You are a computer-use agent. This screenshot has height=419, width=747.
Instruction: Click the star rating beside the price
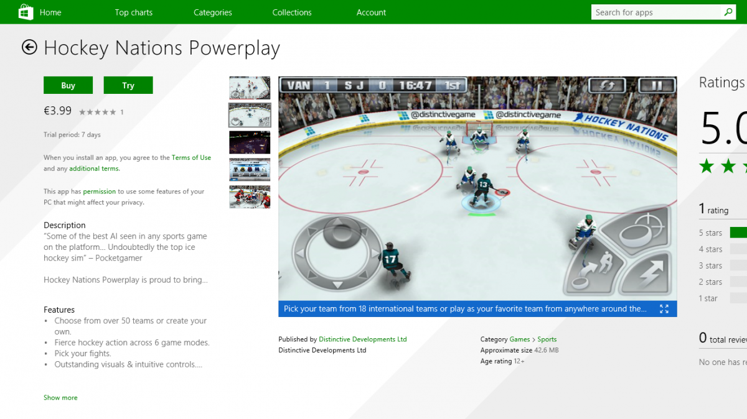coord(97,112)
